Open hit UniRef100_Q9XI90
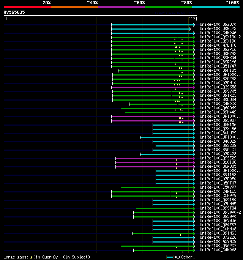This screenshot has width=243, height=260. [218, 41]
